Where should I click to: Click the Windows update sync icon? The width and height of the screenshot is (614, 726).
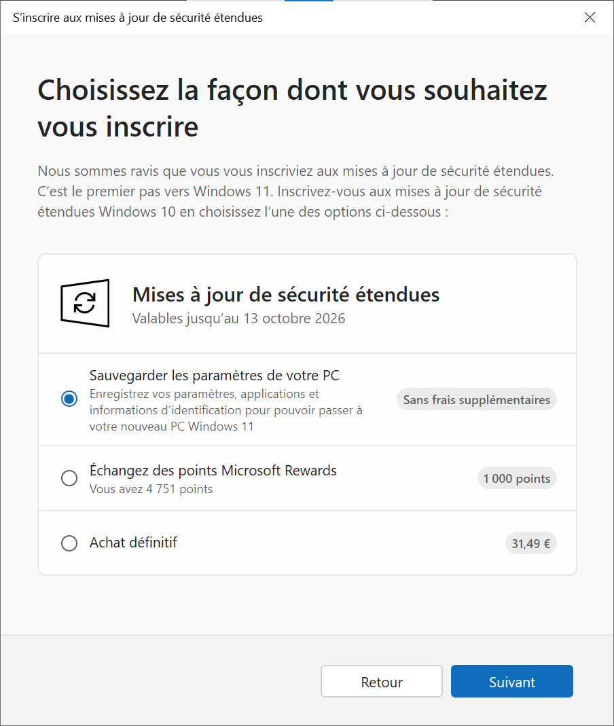[85, 303]
